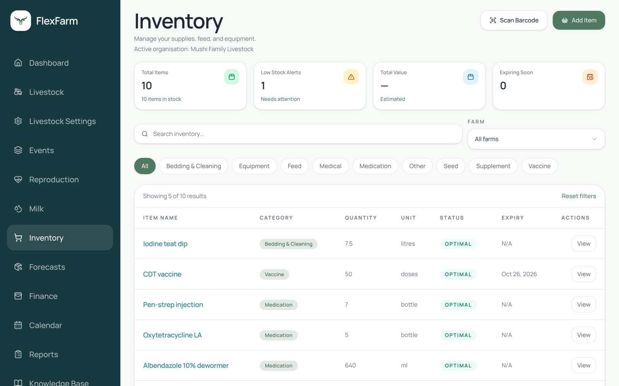The image size is (619, 386).
Task: Click the Oct 26, 2026 expiry date
Action: 519,274
